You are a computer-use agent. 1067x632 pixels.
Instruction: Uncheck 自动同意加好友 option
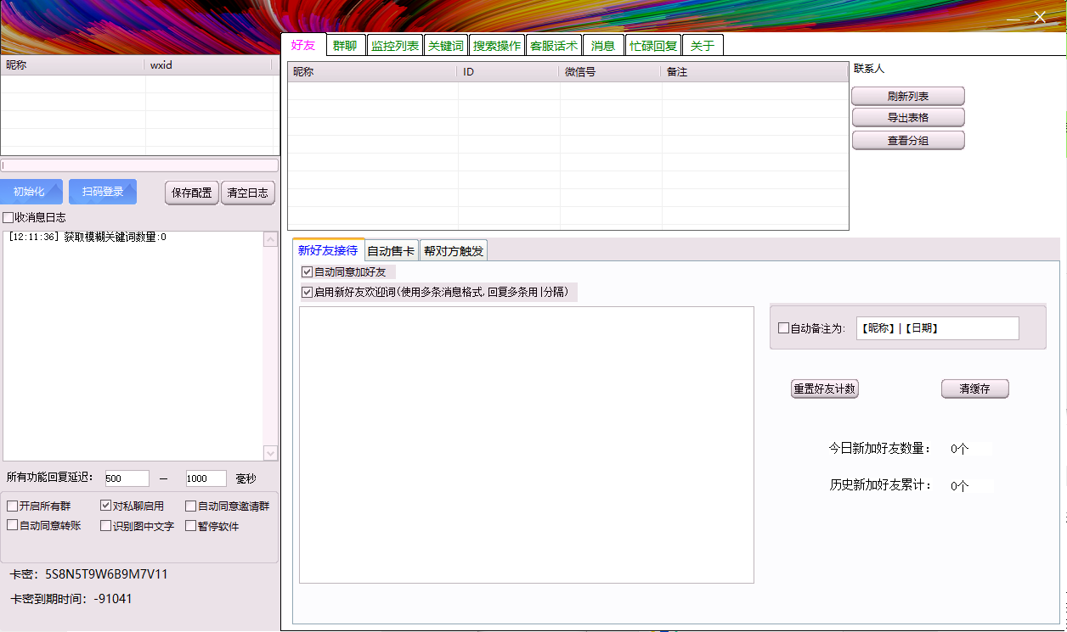(307, 271)
